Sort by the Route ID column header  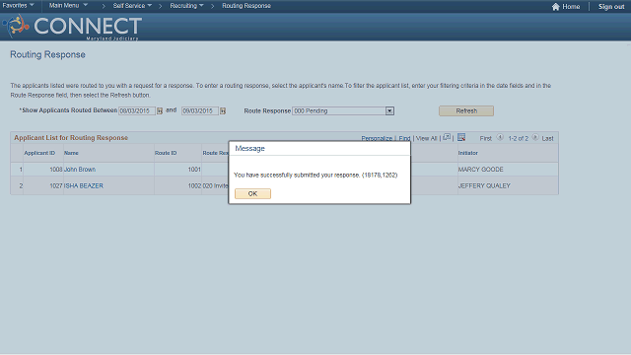pos(166,153)
